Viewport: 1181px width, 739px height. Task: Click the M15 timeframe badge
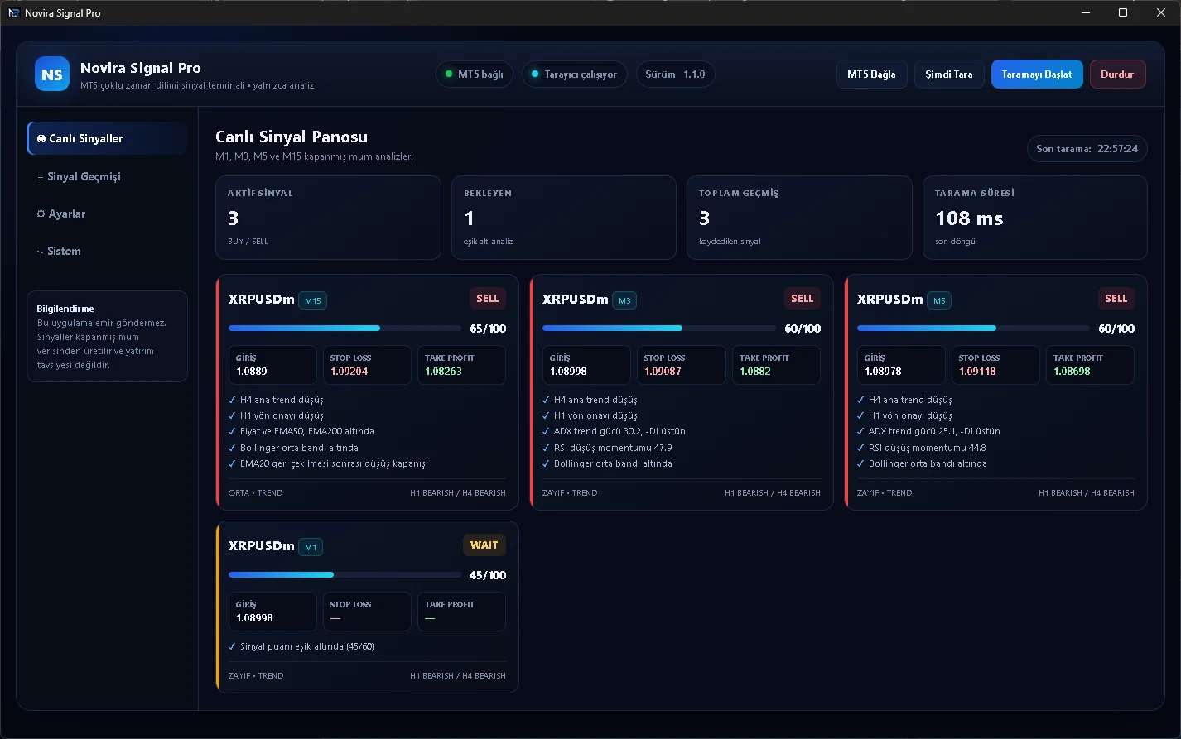(x=313, y=300)
